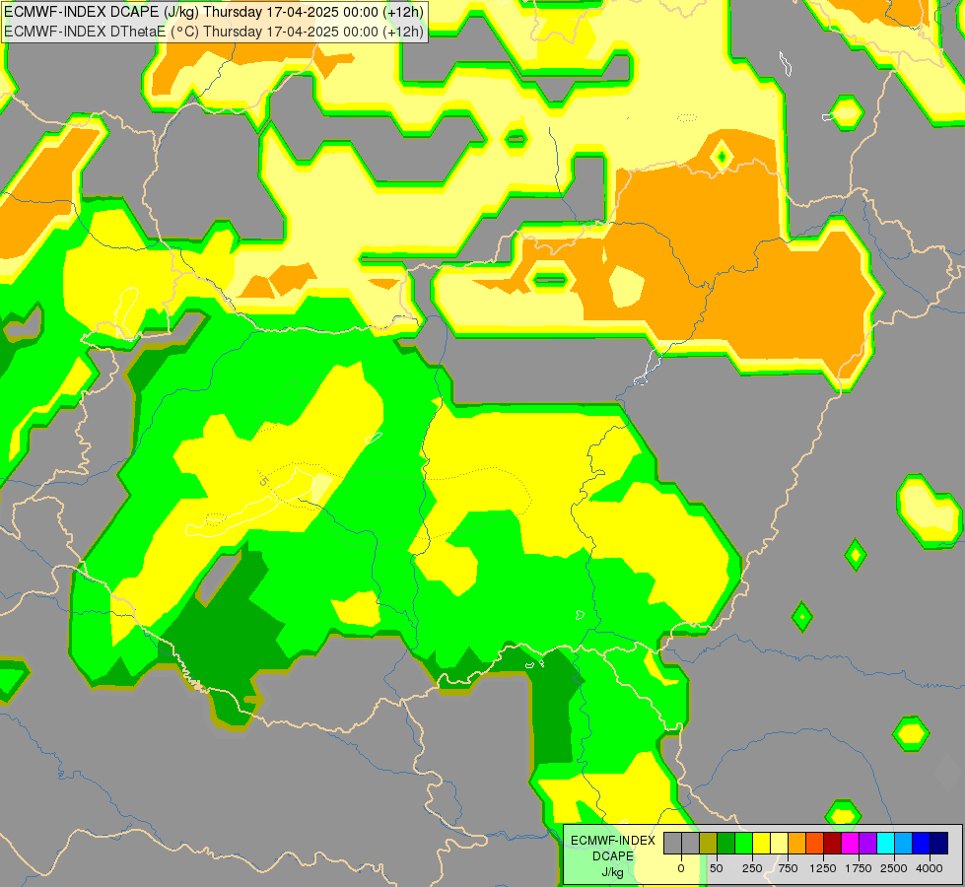Click the ECMWF-INDEX label in the legend

(613, 841)
